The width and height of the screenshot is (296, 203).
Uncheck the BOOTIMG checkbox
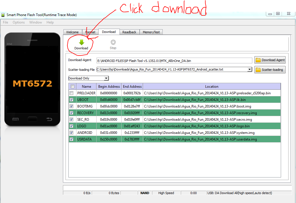71,106
